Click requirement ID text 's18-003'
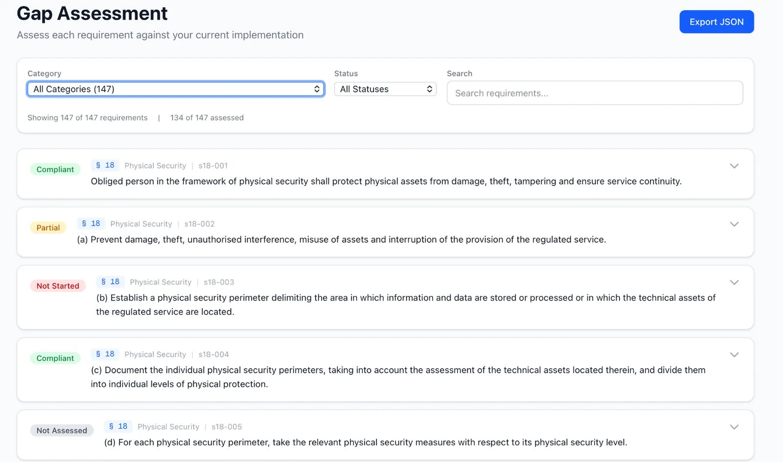 pos(219,282)
